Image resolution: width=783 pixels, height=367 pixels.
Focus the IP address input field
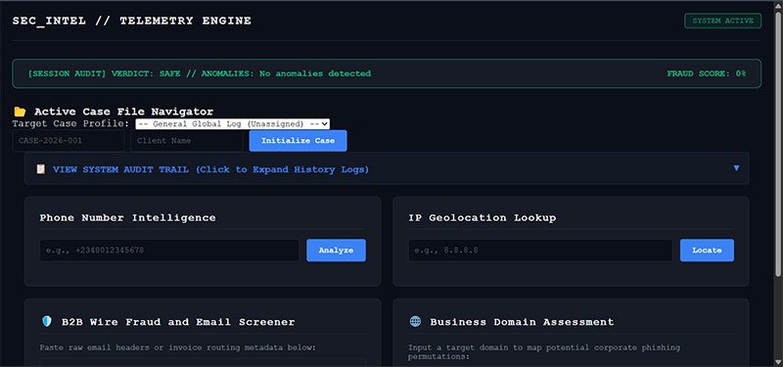540,251
